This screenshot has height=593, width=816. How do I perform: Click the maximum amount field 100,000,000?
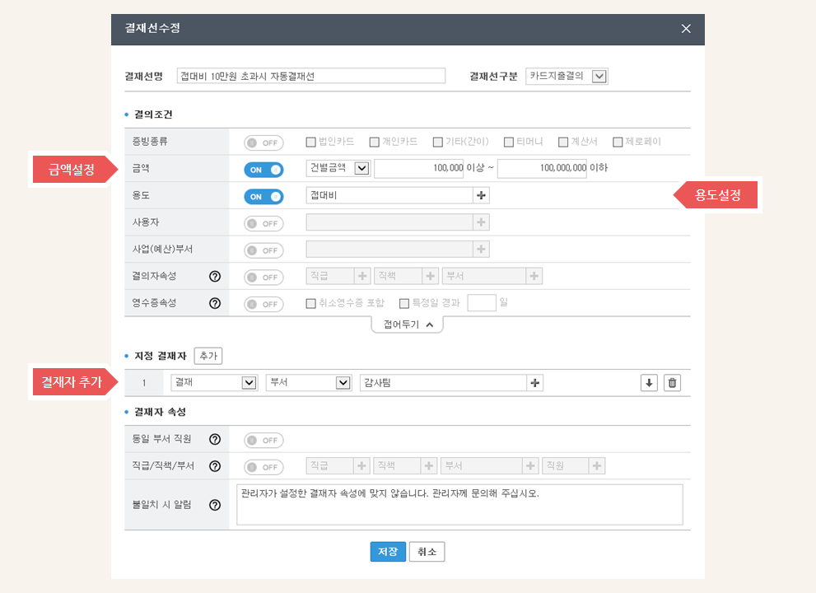pyautogui.click(x=543, y=168)
